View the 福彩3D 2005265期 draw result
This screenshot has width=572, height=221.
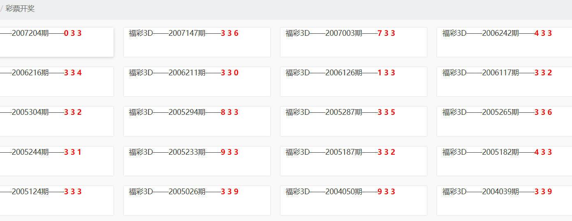pyautogui.click(x=504, y=121)
